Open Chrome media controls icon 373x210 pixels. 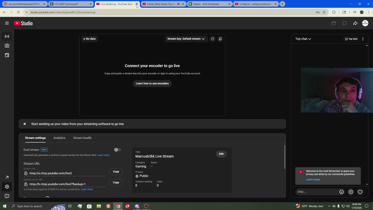(x=355, y=12)
